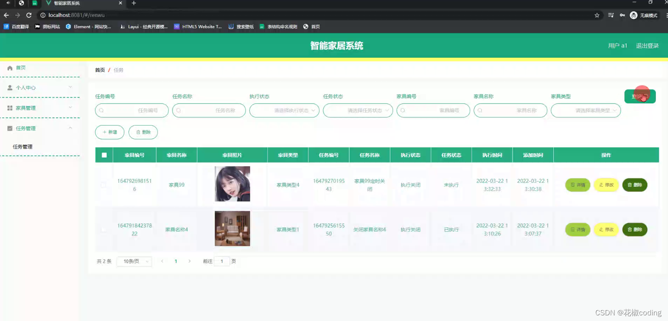668x321 pixels.
Task: Expand the 个人中心 sidebar menu
Action: click(x=40, y=88)
